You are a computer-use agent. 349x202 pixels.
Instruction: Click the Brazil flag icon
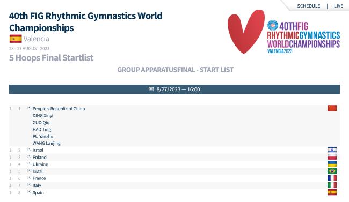pos(332,171)
